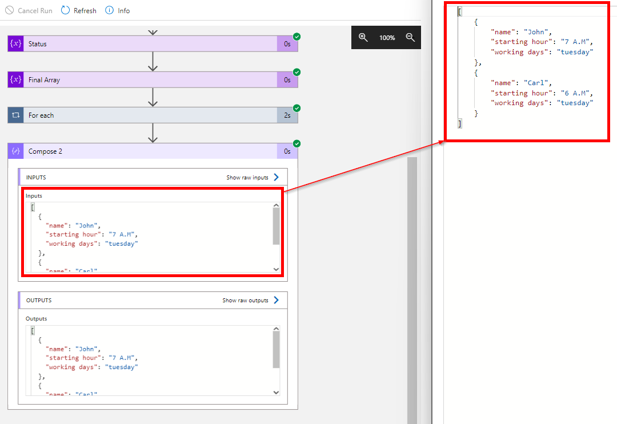This screenshot has height=424, width=617.
Task: Click the INPUTS section header
Action: pos(153,177)
